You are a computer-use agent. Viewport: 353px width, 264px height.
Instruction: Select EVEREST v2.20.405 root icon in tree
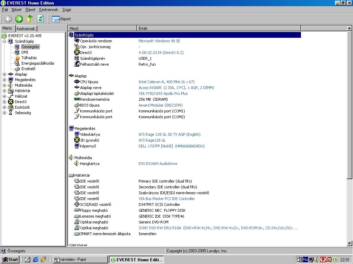click(4, 36)
